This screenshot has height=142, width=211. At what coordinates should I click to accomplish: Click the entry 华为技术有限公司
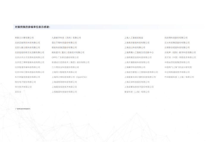click(23, 87)
